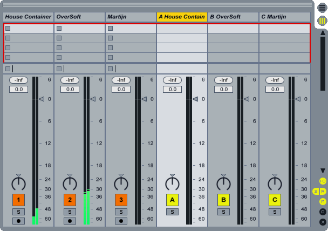Image resolution: width=328 pixels, height=231 pixels.
Task: Toggle return track activator A
Action: (x=172, y=200)
